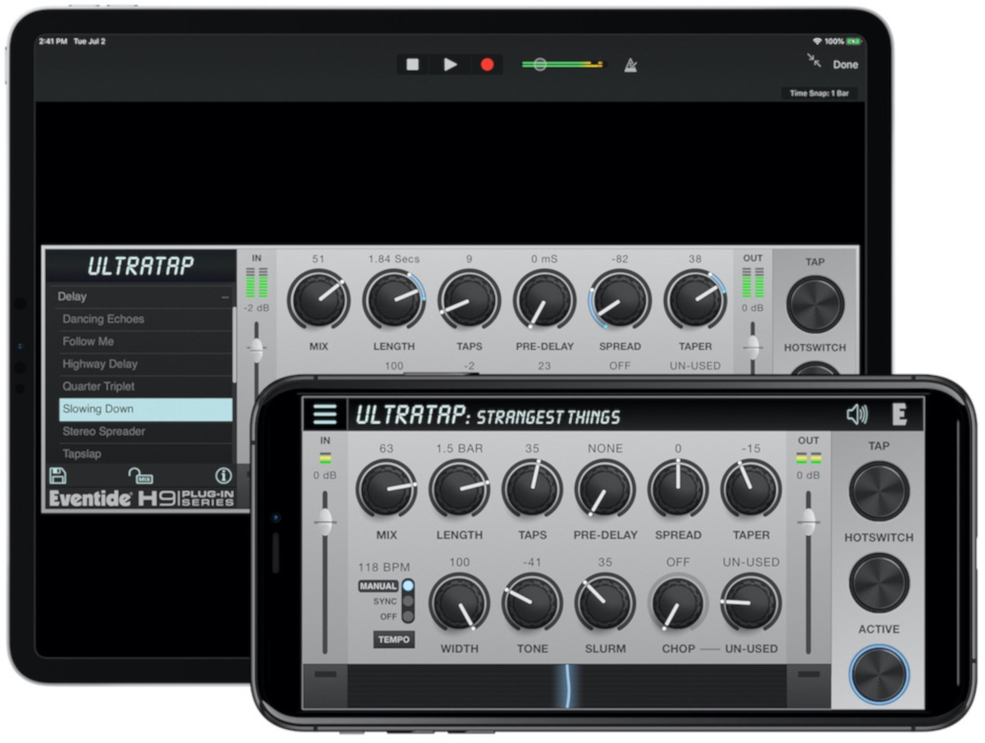
Task: Open the iPhone hamburger menu
Action: pyautogui.click(x=325, y=414)
